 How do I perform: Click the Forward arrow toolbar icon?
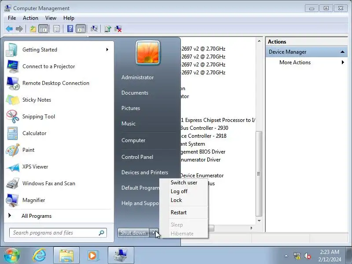pos(19,29)
